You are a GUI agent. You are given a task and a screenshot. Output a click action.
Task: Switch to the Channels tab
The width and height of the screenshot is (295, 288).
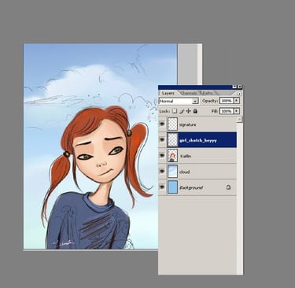pos(189,93)
